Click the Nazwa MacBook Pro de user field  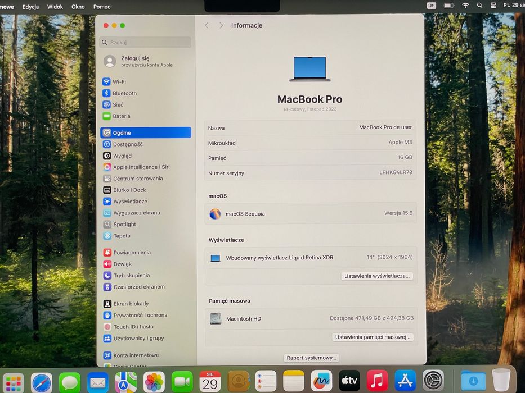(x=311, y=127)
